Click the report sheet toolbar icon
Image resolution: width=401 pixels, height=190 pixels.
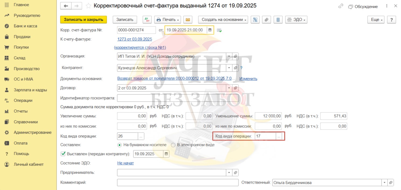pos(278,20)
